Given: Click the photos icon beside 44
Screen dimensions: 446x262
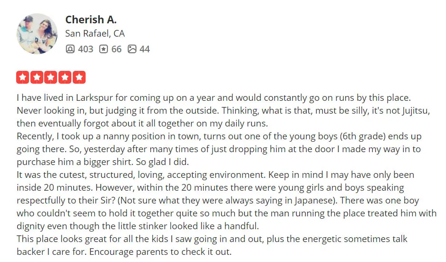Looking at the screenshot, I should [132, 49].
